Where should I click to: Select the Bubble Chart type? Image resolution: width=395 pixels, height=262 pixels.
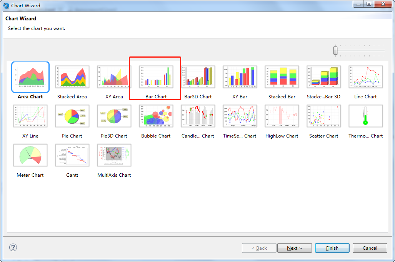156,116
